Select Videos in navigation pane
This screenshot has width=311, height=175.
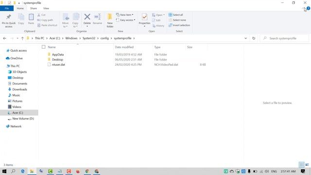coord(17,107)
